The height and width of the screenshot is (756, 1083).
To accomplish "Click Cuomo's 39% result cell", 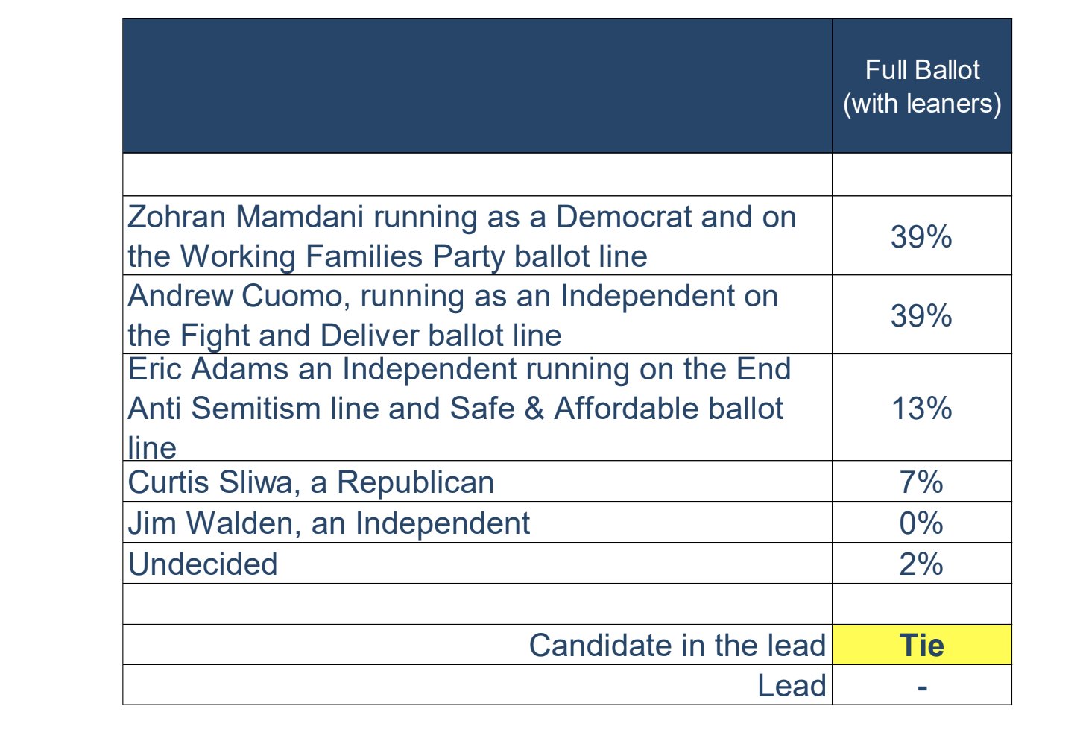I will pos(922,315).
